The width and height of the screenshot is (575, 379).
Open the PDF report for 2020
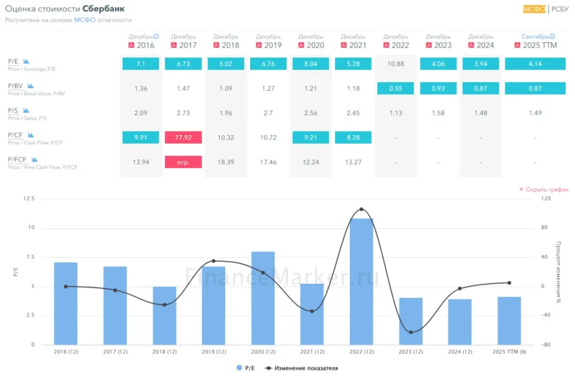point(301,45)
